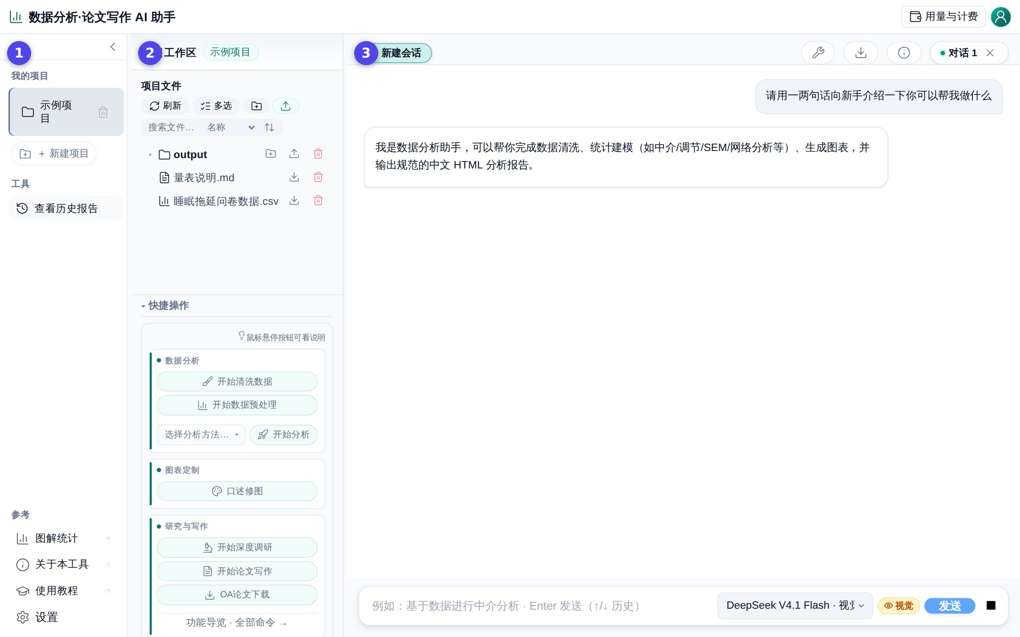This screenshot has width=1020, height=637.
Task: Expand the output folder tree arrow
Action: coord(150,154)
